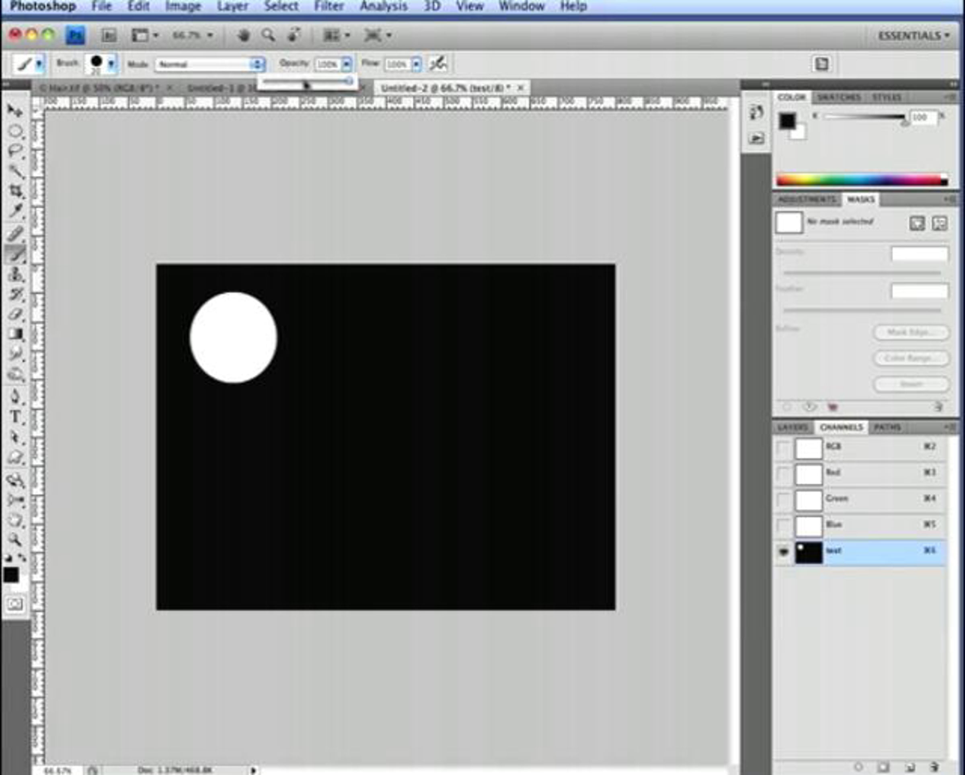
Task: Open the Filter menu
Action: (x=329, y=6)
